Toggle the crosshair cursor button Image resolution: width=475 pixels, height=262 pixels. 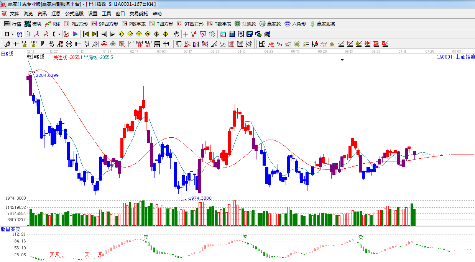pos(186,34)
